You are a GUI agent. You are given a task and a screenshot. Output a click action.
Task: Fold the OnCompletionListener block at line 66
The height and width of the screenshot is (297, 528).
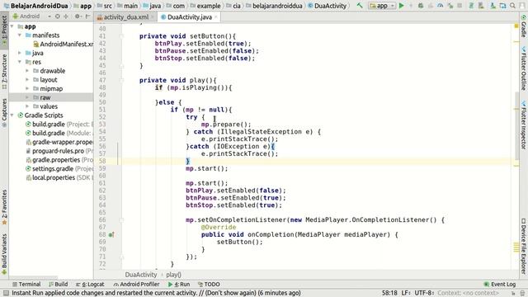(122, 220)
